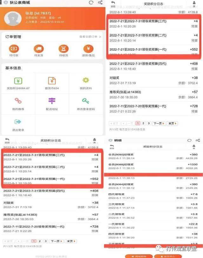
Task: Tap share icon beside 狄公泉商城 title
Action: pos(100,3)
